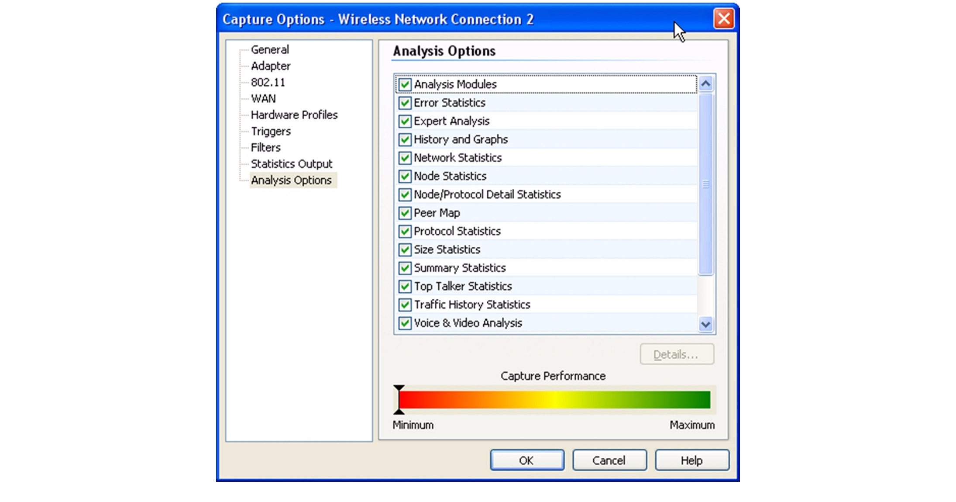Open the Statistics Output page
Viewport: 956px width, 502px height.
click(291, 164)
